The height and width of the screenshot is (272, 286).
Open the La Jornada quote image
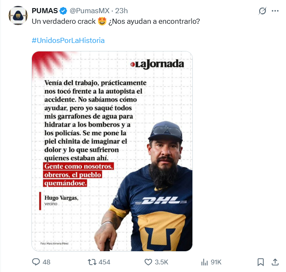coord(112,151)
